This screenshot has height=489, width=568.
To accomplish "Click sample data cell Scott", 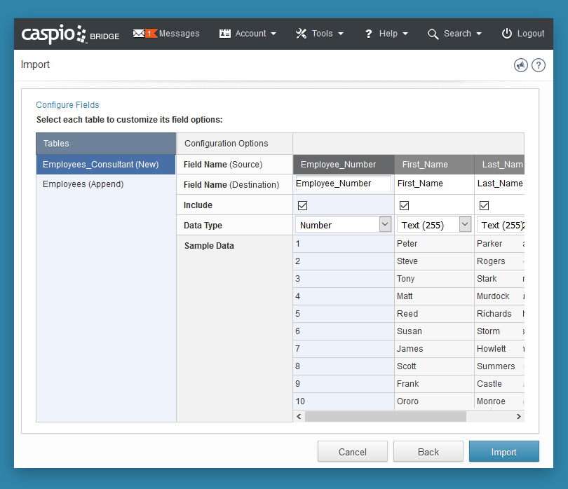I will point(434,366).
